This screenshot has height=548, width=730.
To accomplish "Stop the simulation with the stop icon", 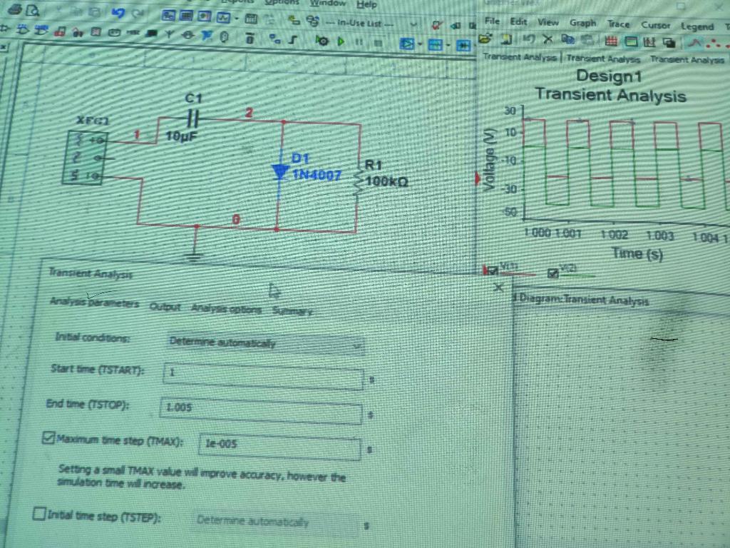I will point(378,43).
